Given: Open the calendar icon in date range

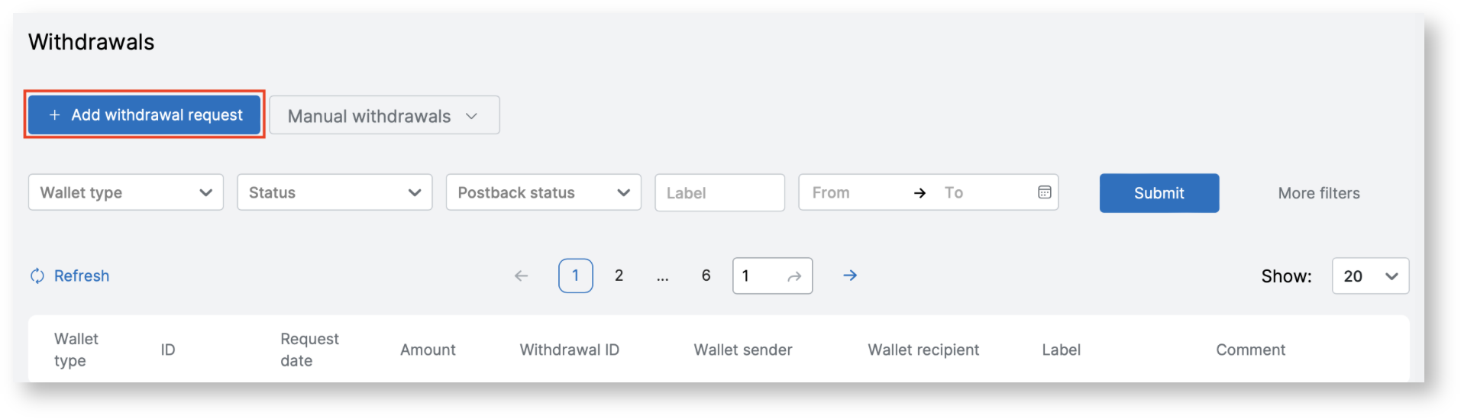Looking at the screenshot, I should click(x=1044, y=192).
